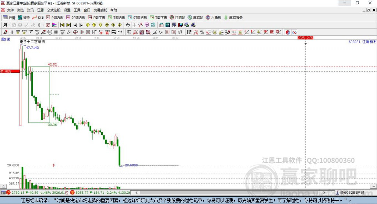Screen dimensions: 377x204
Task: Open T四方形 square tool
Action: pos(117,18)
